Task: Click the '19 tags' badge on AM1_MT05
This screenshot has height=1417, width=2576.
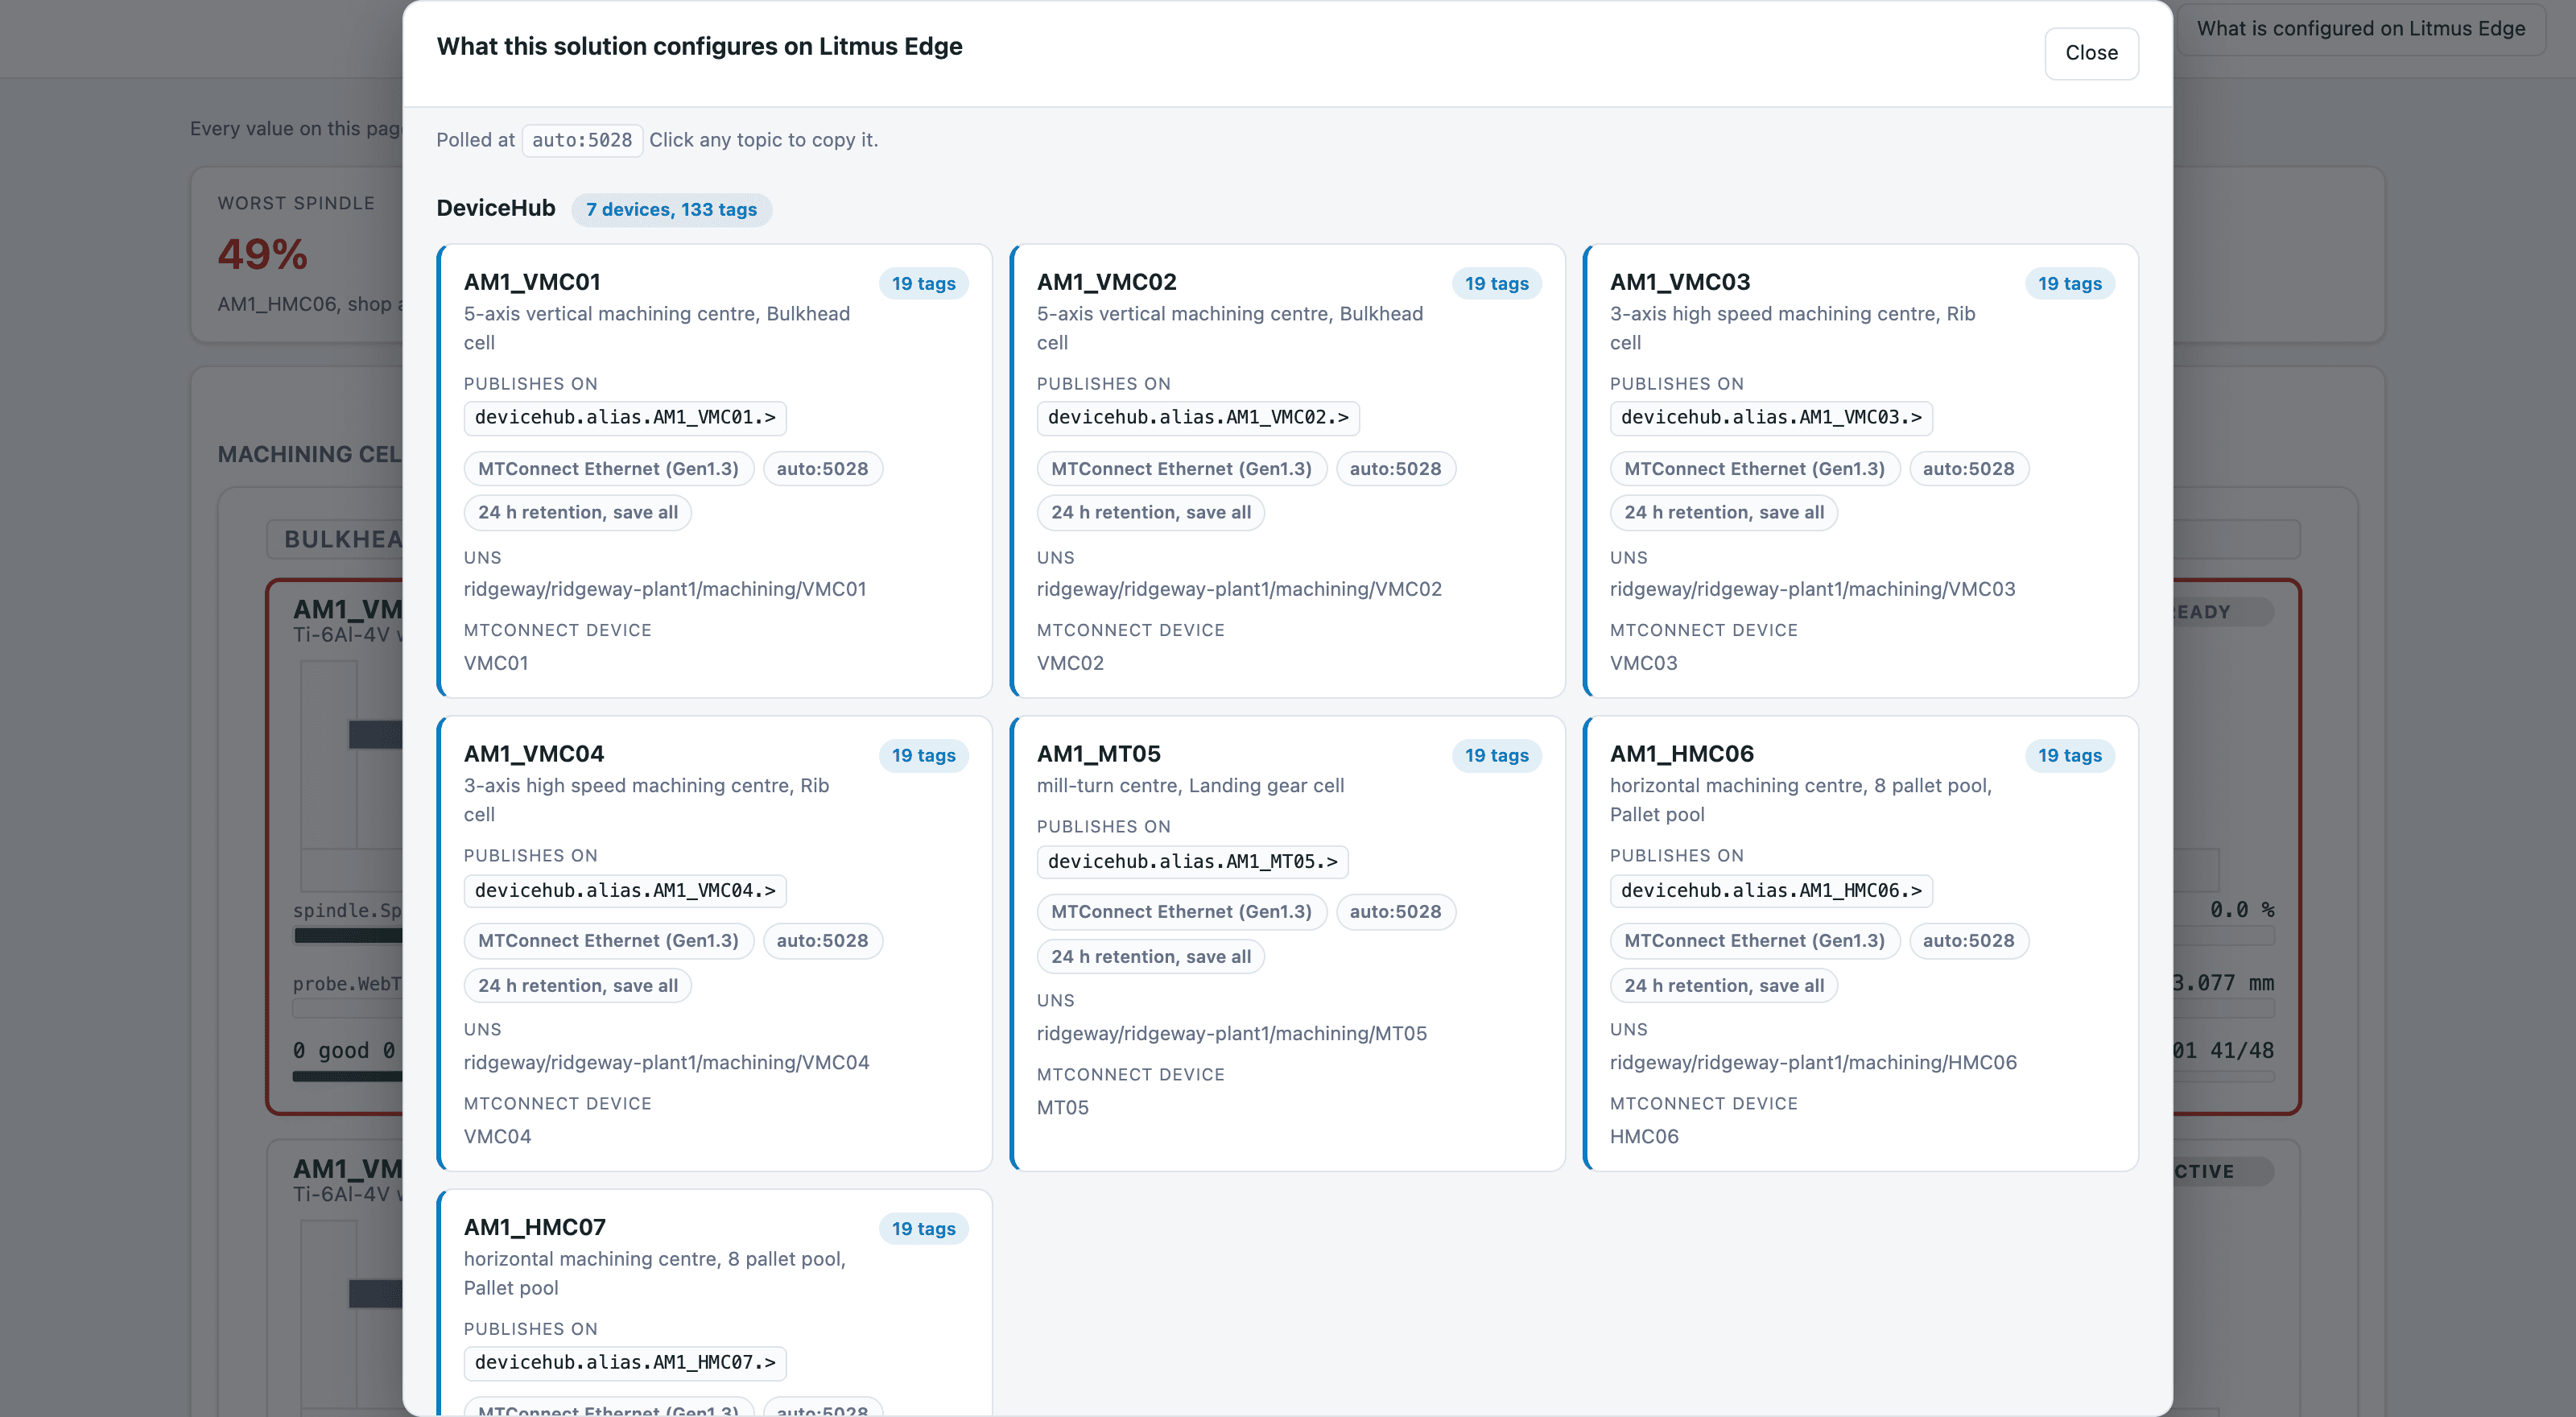Action: (x=1496, y=755)
